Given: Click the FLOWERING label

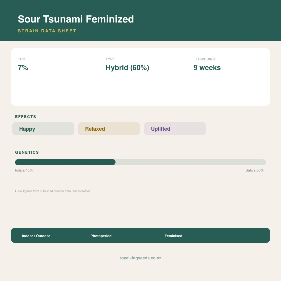Looking at the screenshot, I should coord(204,59).
